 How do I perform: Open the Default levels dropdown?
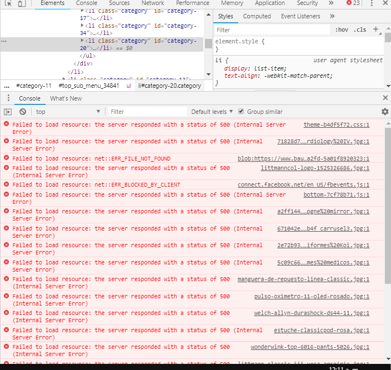pyautogui.click(x=212, y=112)
